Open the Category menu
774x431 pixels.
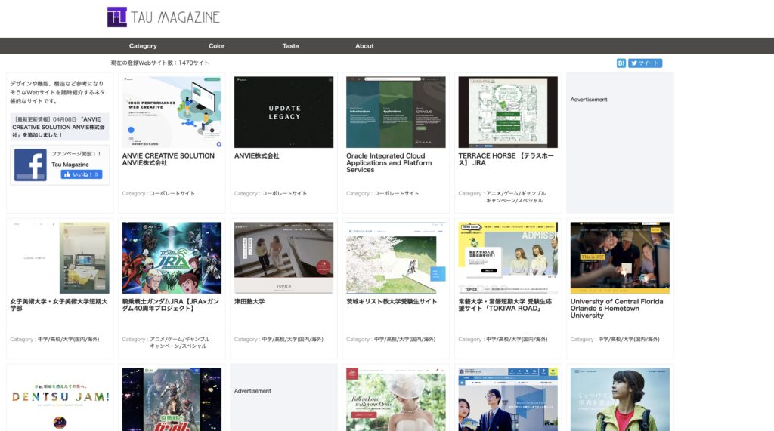(143, 46)
